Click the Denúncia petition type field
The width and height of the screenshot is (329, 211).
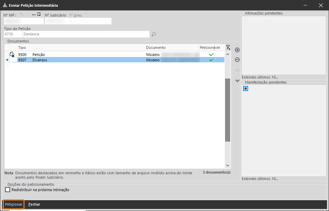(x=86, y=34)
